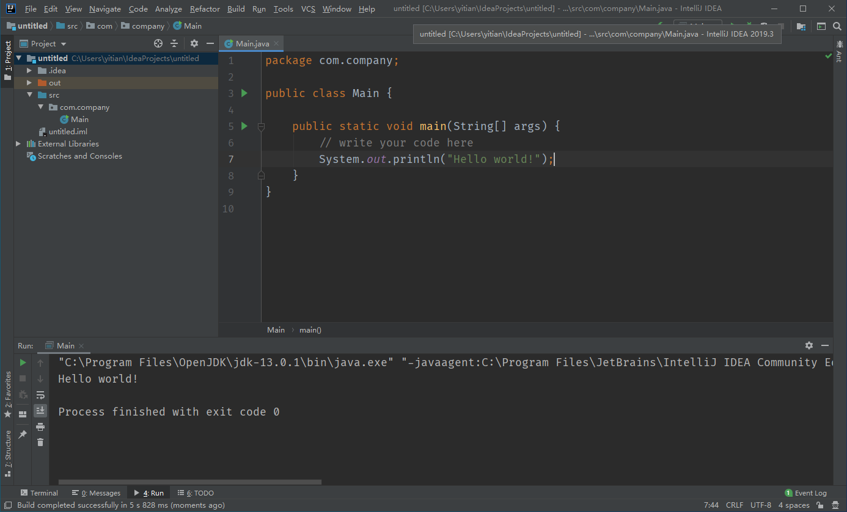
Task: Click Collapse All icon in Project panel
Action: pyautogui.click(x=174, y=43)
